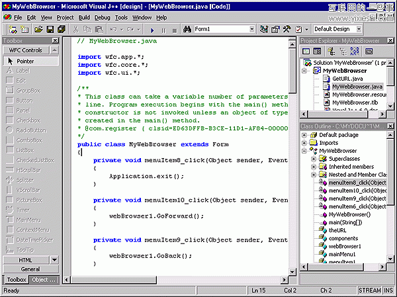This screenshot has width=397, height=297.
Task: Open the Form1 find combo box dropdown
Action: [251, 30]
